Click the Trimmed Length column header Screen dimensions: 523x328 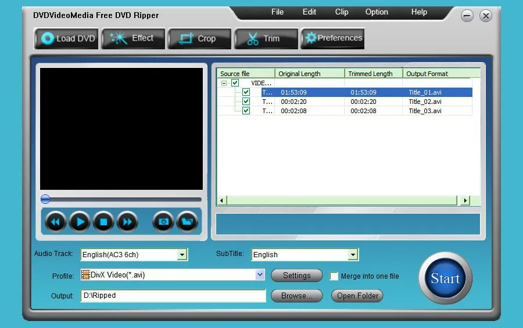point(374,73)
